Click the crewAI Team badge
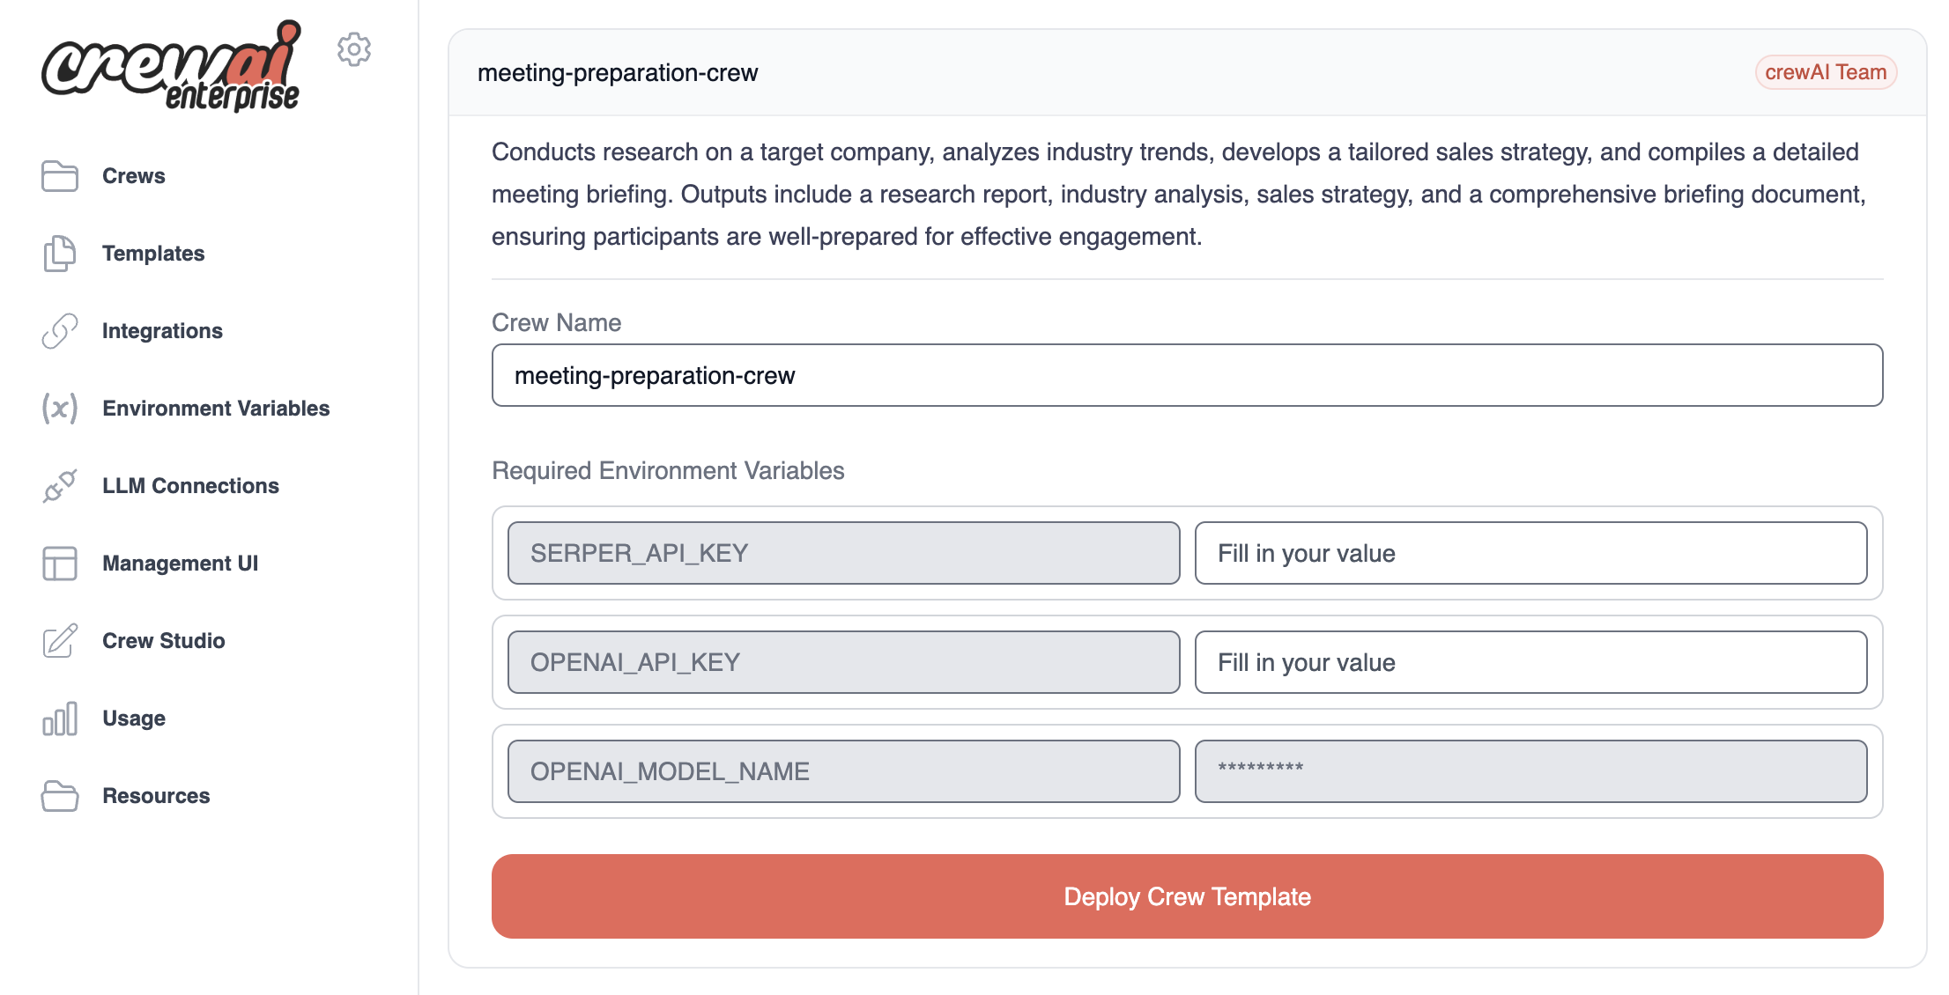The width and height of the screenshot is (1949, 995). [1825, 72]
